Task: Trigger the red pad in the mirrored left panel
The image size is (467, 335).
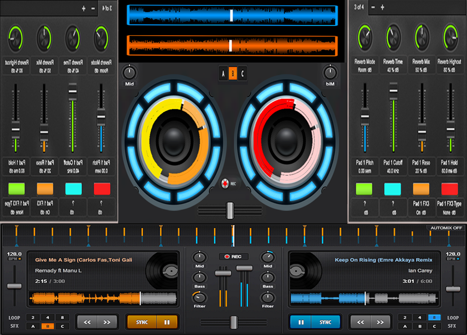Action: coord(102,189)
